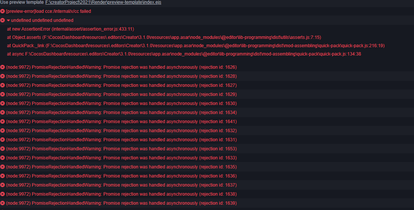Collapse the 'undefined undefined undefined' error details

pyautogui.click(x=8, y=20)
